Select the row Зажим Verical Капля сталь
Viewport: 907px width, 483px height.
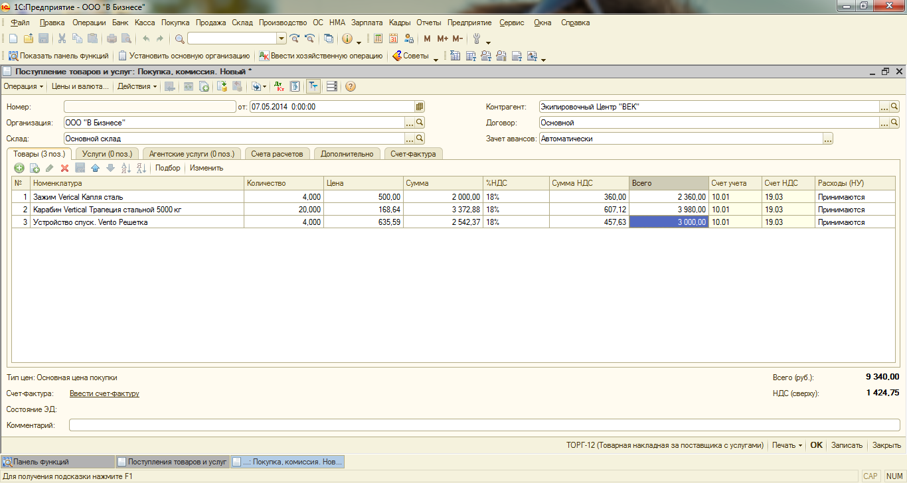pyautogui.click(x=453, y=197)
